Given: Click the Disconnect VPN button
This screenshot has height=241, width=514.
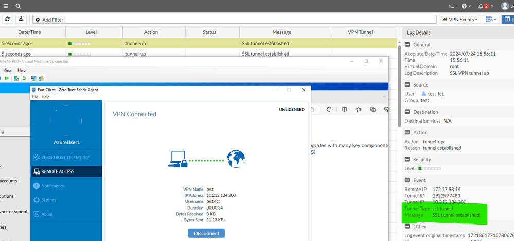Looking at the screenshot, I should pos(206,233).
